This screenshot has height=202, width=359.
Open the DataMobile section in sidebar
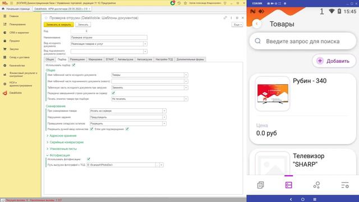pyautogui.click(x=15, y=93)
